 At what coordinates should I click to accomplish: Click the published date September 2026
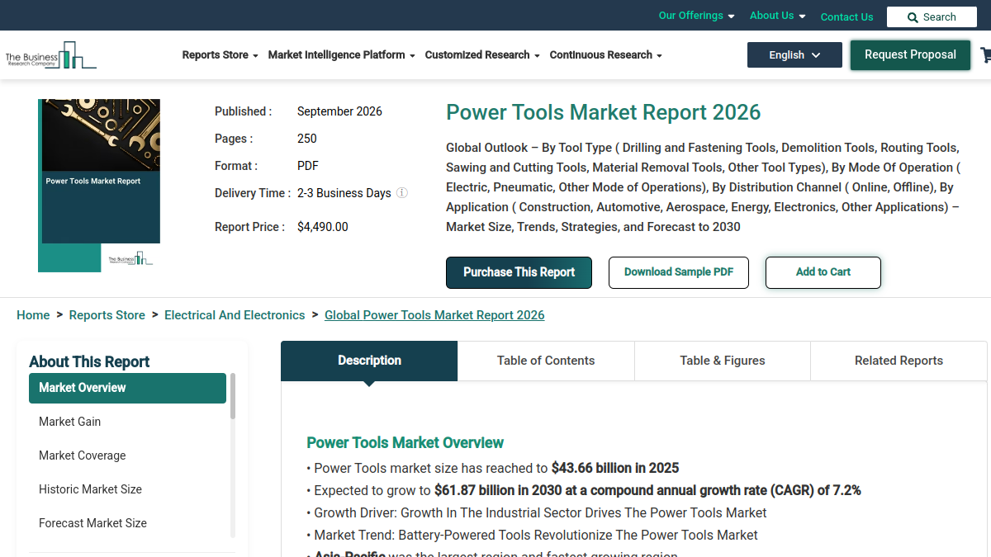coord(339,111)
